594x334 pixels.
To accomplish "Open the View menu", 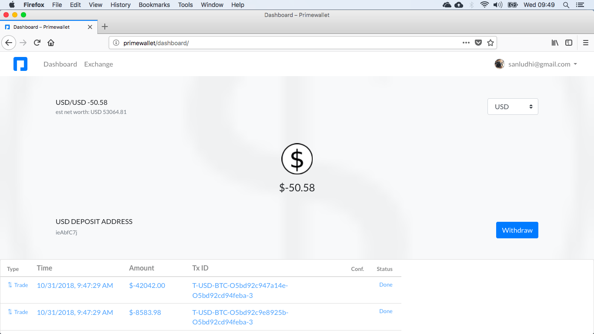I will [x=96, y=5].
